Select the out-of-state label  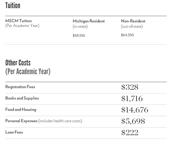132,26
